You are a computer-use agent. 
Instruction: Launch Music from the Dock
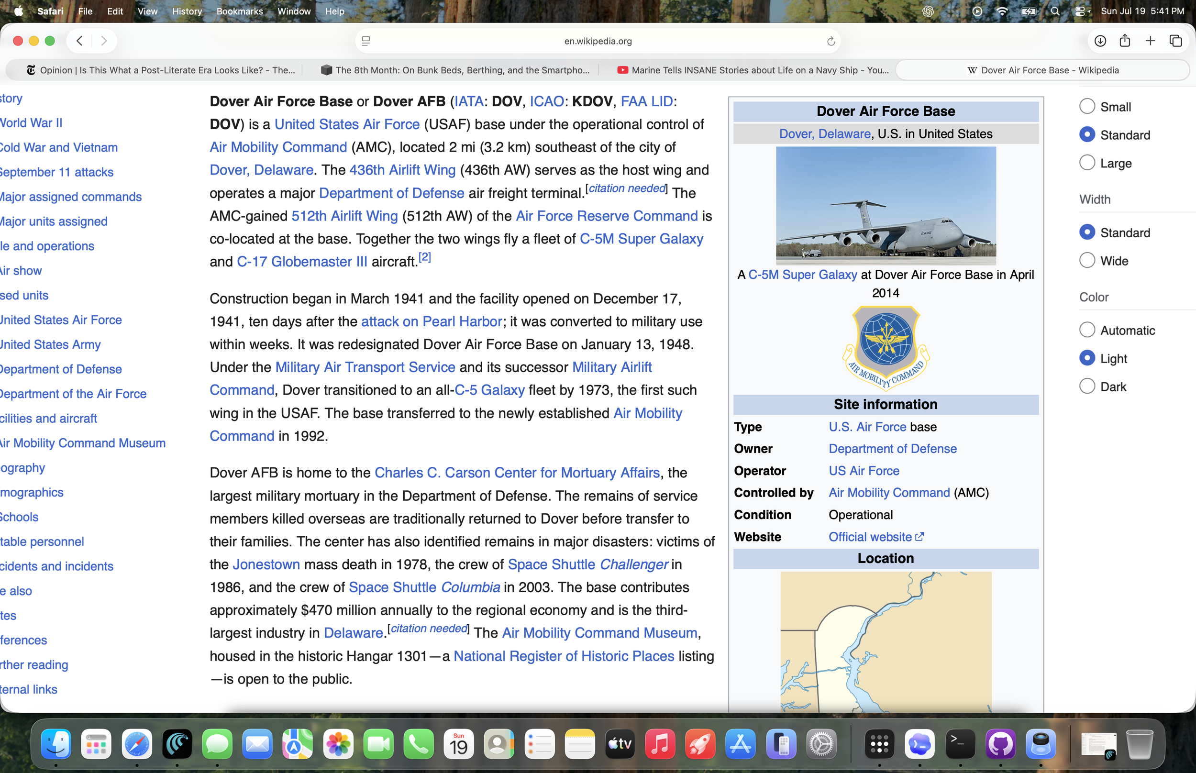tap(660, 743)
